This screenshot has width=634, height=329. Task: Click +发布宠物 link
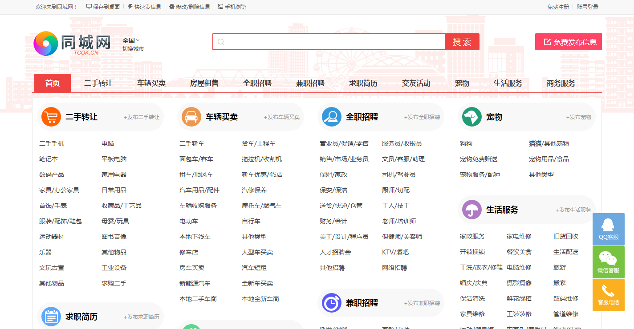(579, 117)
